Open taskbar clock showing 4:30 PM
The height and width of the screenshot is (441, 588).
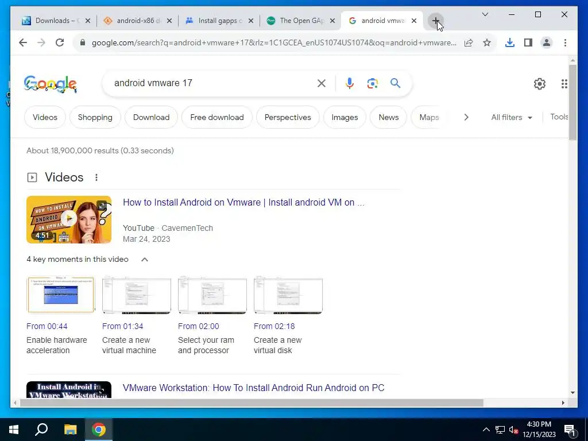pyautogui.click(x=539, y=430)
